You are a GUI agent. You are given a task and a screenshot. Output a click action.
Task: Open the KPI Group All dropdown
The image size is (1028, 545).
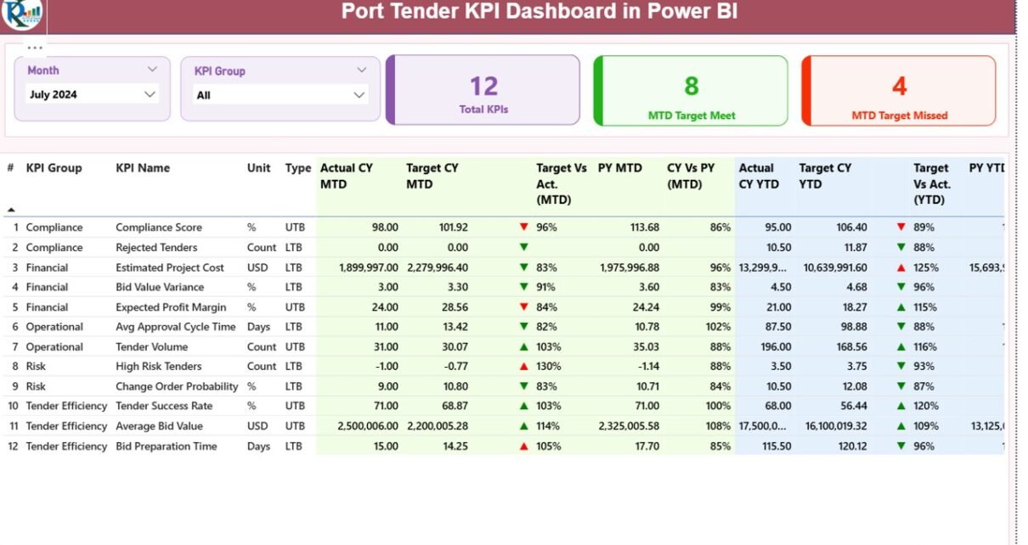359,95
